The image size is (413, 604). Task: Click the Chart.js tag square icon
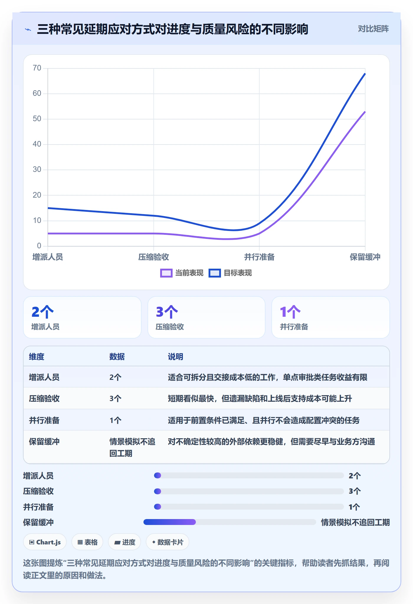pyautogui.click(x=32, y=542)
